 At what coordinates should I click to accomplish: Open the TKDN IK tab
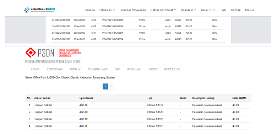tap(75, 69)
